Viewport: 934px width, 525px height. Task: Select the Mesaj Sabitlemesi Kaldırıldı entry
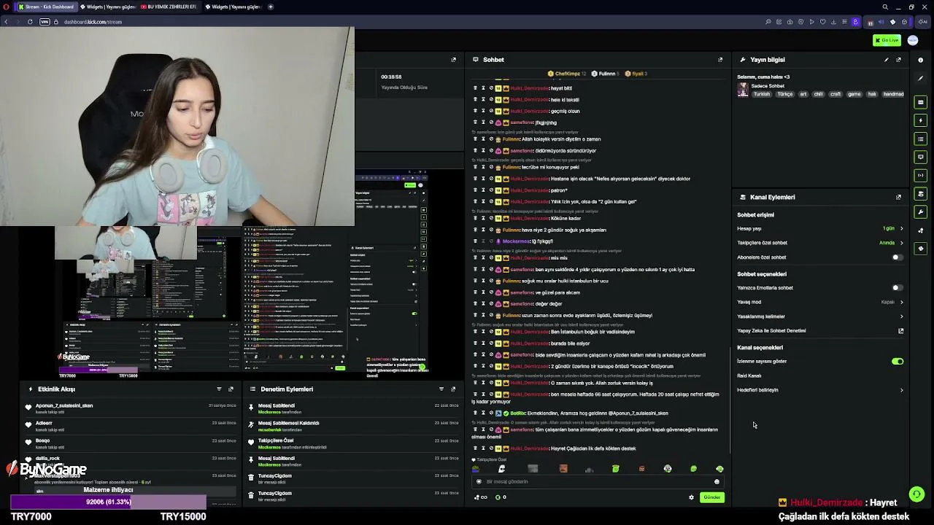pos(354,426)
